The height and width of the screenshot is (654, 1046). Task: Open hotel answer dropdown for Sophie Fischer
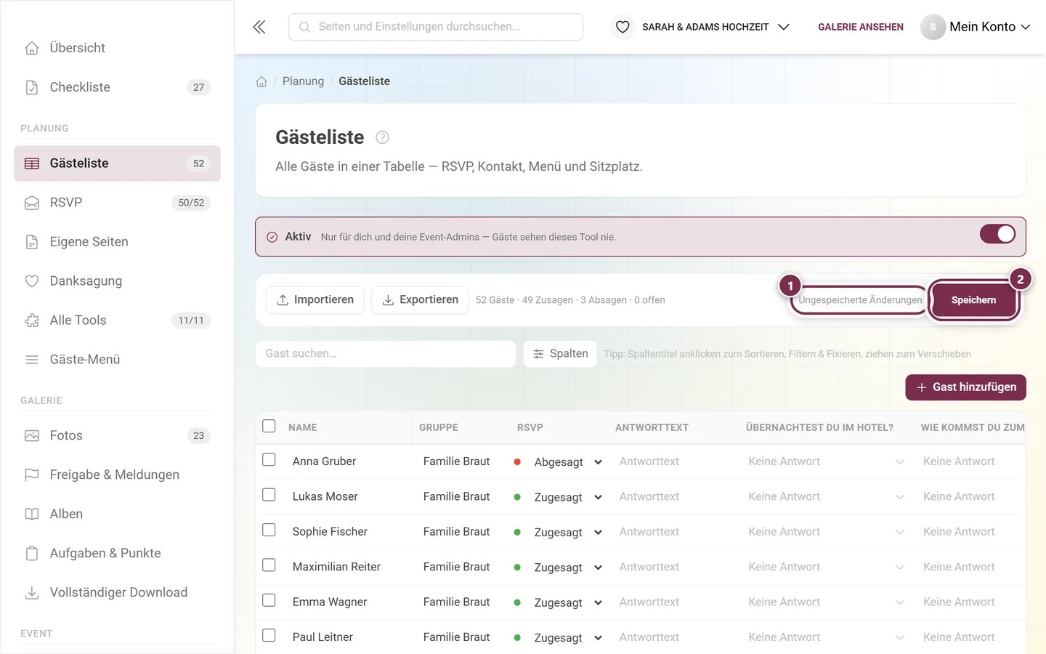[826, 532]
